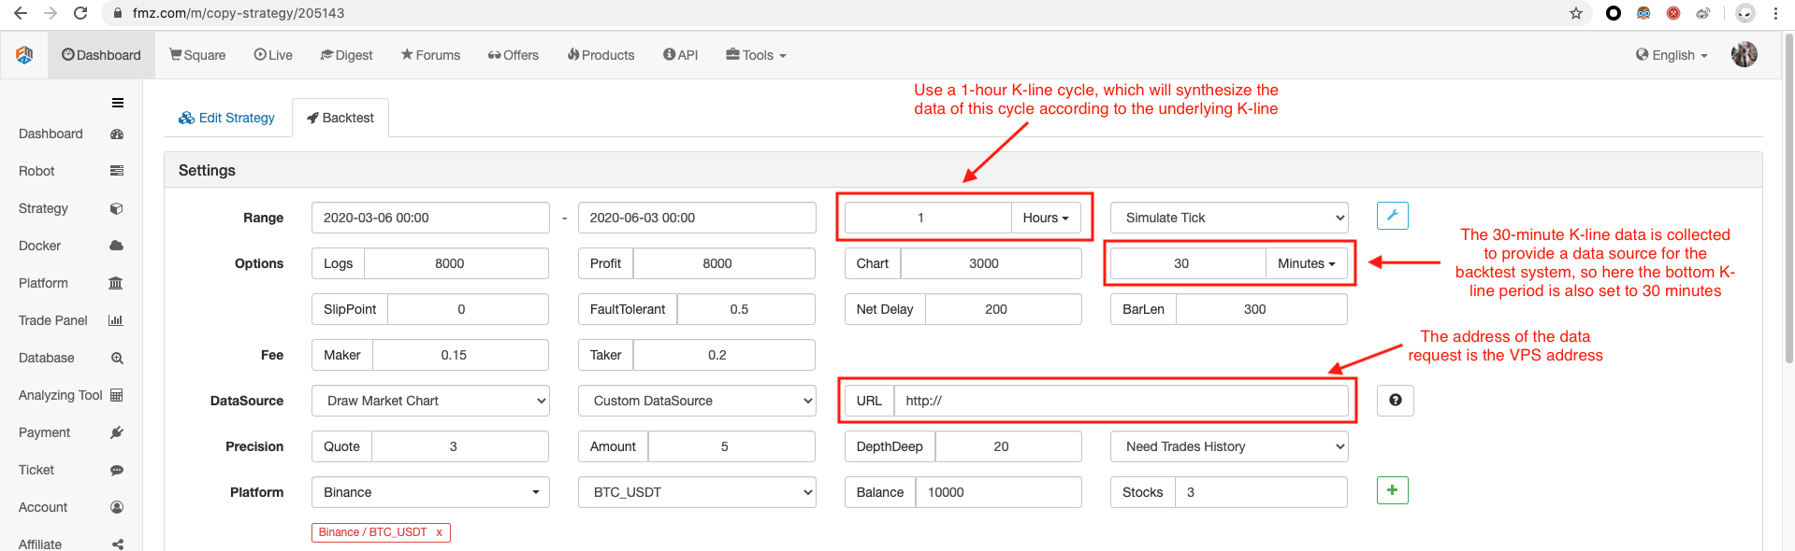This screenshot has width=1795, height=551.
Task: Click the BarLen value field
Action: pos(1261,309)
